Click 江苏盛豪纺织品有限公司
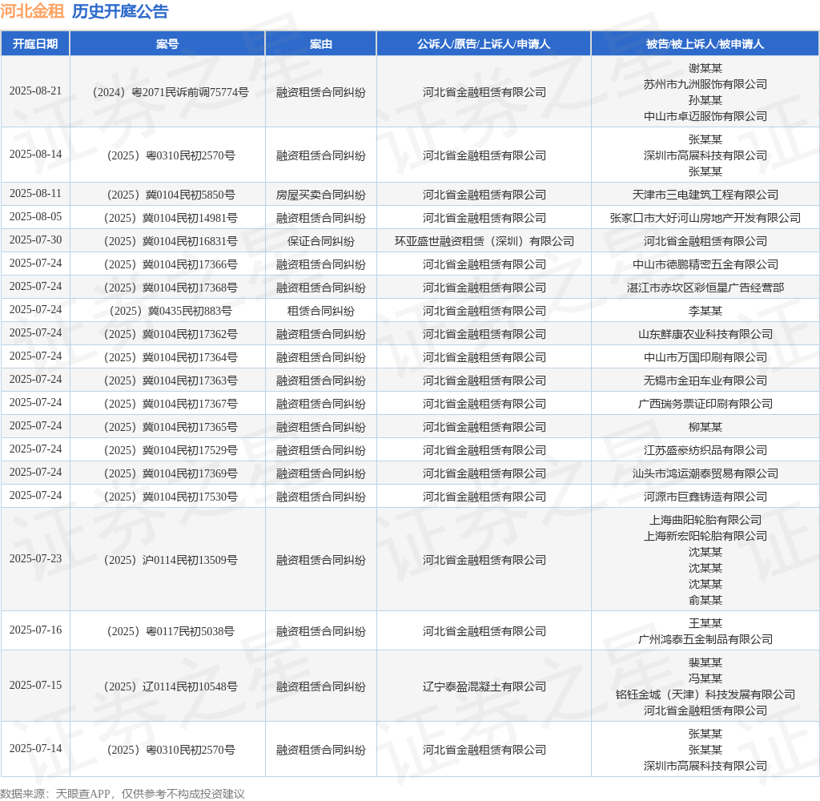This screenshot has width=820, height=801. point(705,450)
